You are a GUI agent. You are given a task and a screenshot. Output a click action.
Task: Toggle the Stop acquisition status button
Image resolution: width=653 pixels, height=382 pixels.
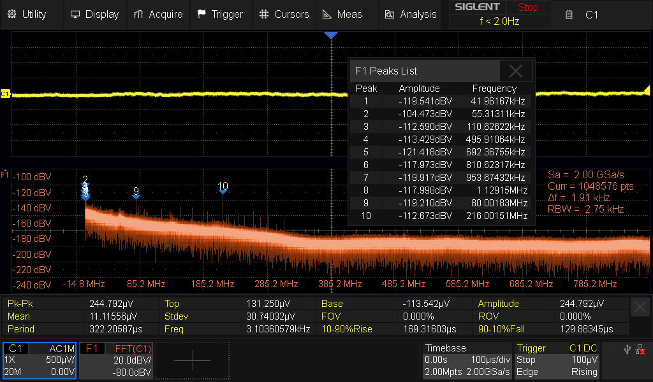point(527,8)
